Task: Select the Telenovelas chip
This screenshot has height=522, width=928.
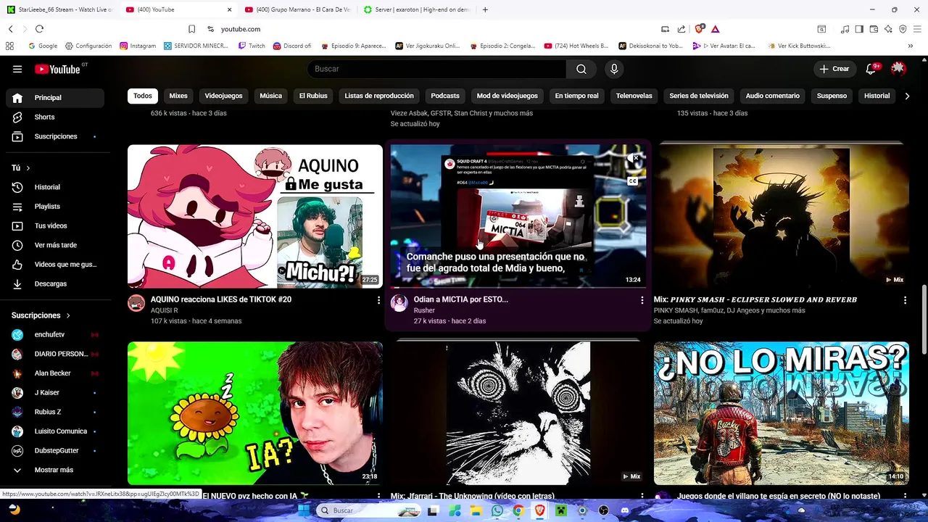Action: coord(634,96)
